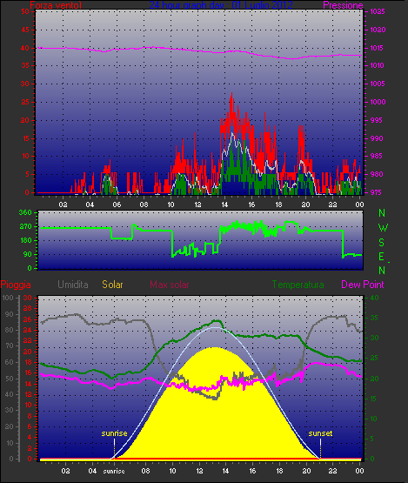
Task: Select the yellow "Solar" legend label
Action: pos(112,285)
